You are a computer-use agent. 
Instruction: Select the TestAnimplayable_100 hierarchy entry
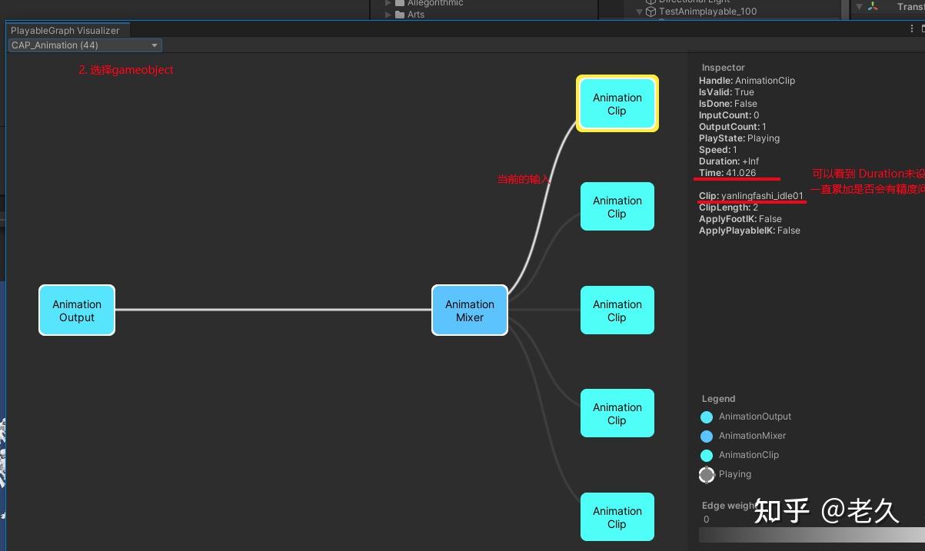point(707,12)
